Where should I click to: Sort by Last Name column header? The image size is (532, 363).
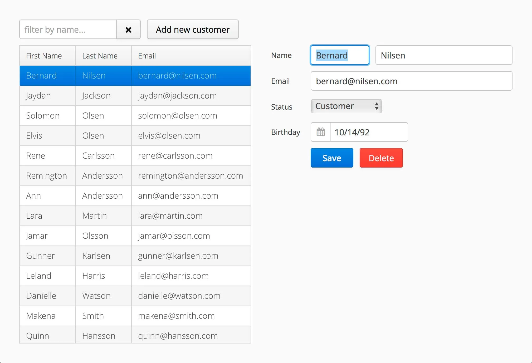pyautogui.click(x=100, y=56)
